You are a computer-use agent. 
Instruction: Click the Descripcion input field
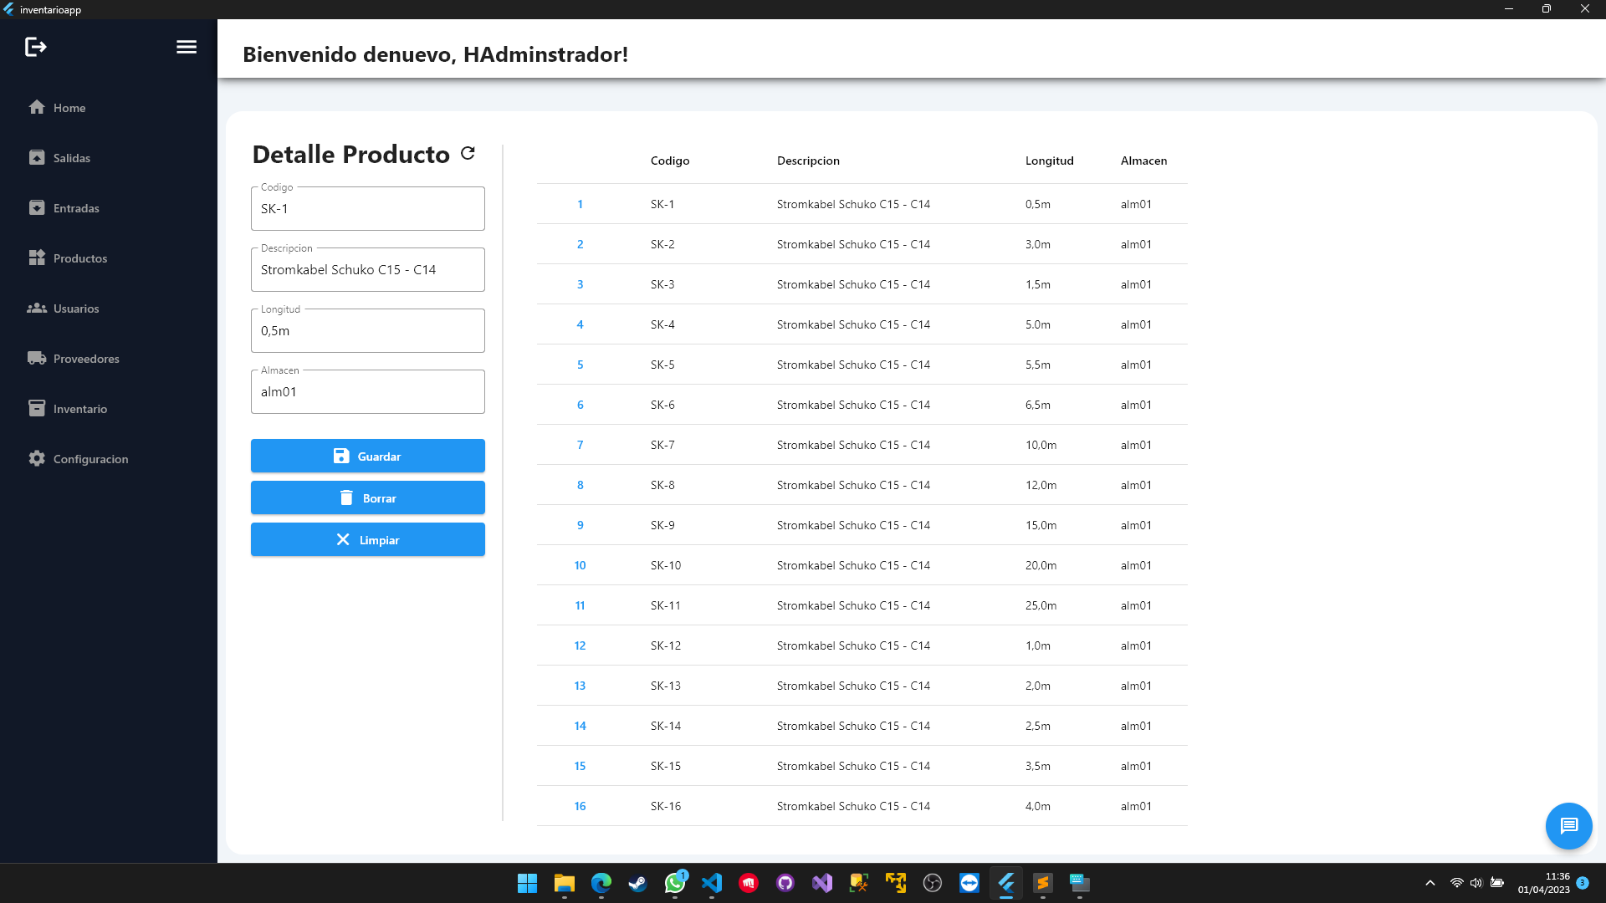368,269
